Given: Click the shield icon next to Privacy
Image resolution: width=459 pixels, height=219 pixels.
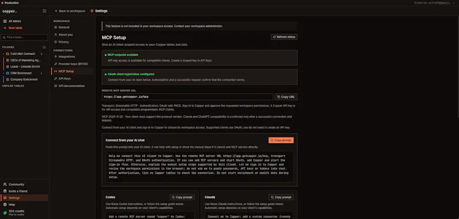Looking at the screenshot, I should 56,42.
